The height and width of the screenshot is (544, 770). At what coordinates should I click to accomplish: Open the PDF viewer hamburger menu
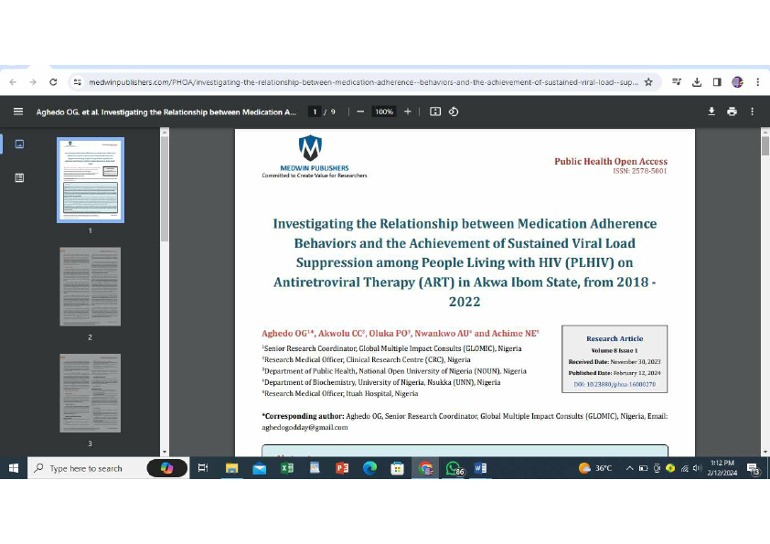click(x=18, y=112)
